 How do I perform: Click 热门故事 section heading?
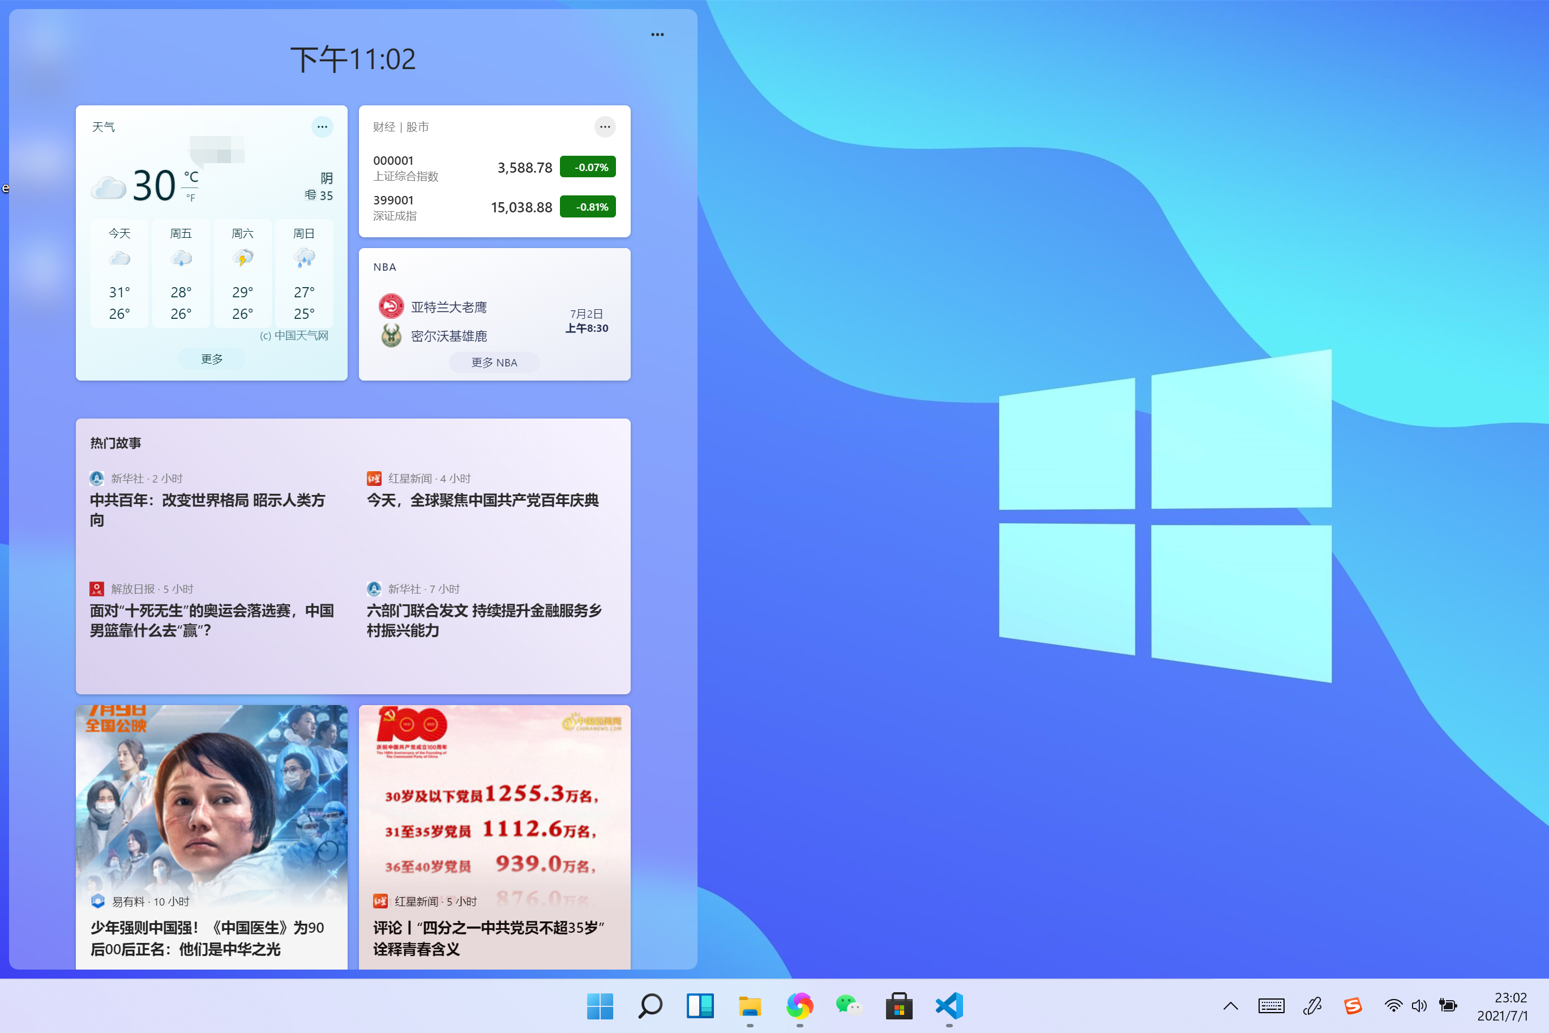point(115,443)
